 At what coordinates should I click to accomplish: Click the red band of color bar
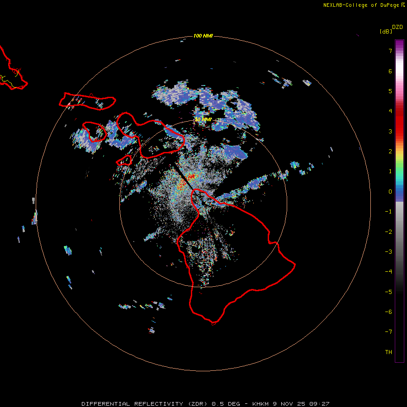[399, 122]
